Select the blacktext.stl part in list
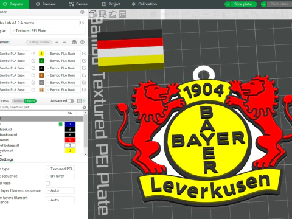Viewport: 292px width, 219px height. [9, 134]
